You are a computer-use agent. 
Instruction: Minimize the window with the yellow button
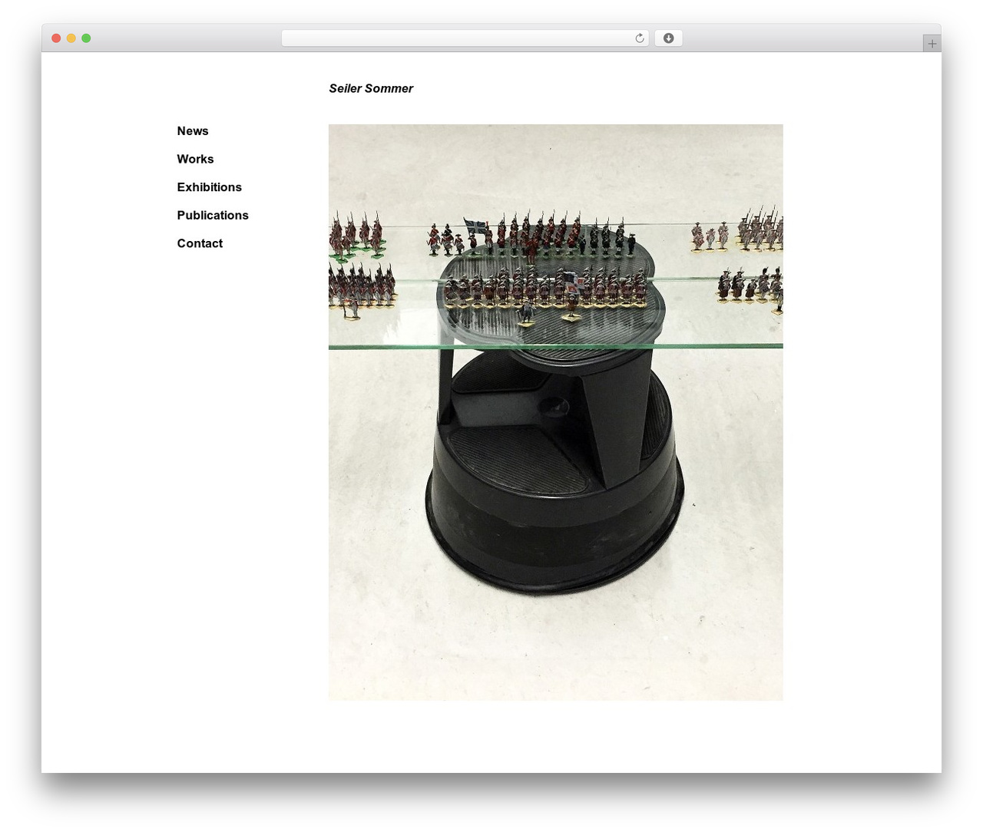71,38
